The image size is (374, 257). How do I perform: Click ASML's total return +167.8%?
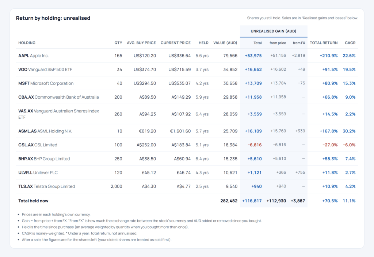(x=329, y=131)
